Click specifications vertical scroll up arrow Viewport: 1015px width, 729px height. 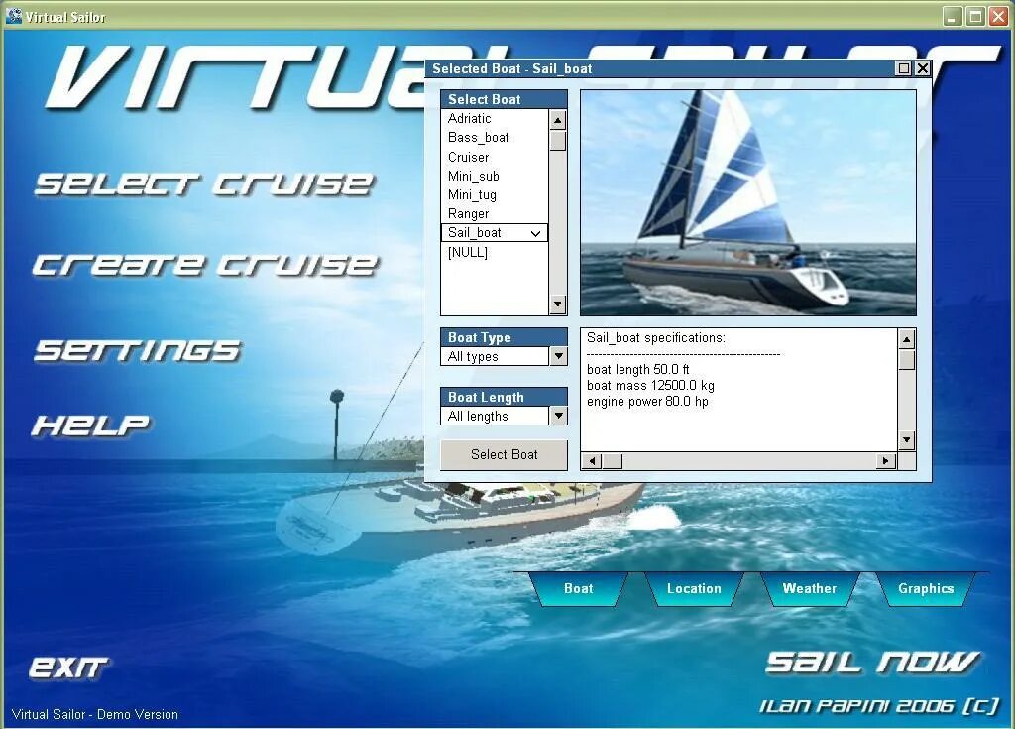pos(906,339)
